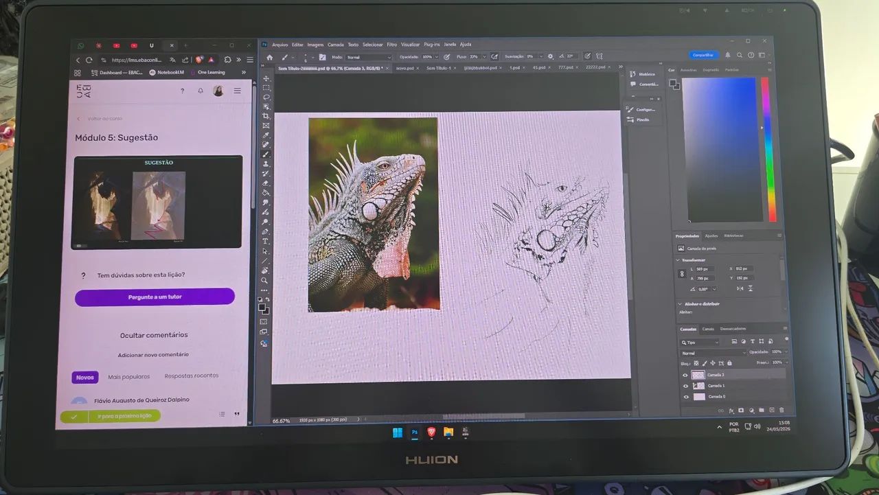
Task: Select the Crop tool
Action: coord(266,117)
